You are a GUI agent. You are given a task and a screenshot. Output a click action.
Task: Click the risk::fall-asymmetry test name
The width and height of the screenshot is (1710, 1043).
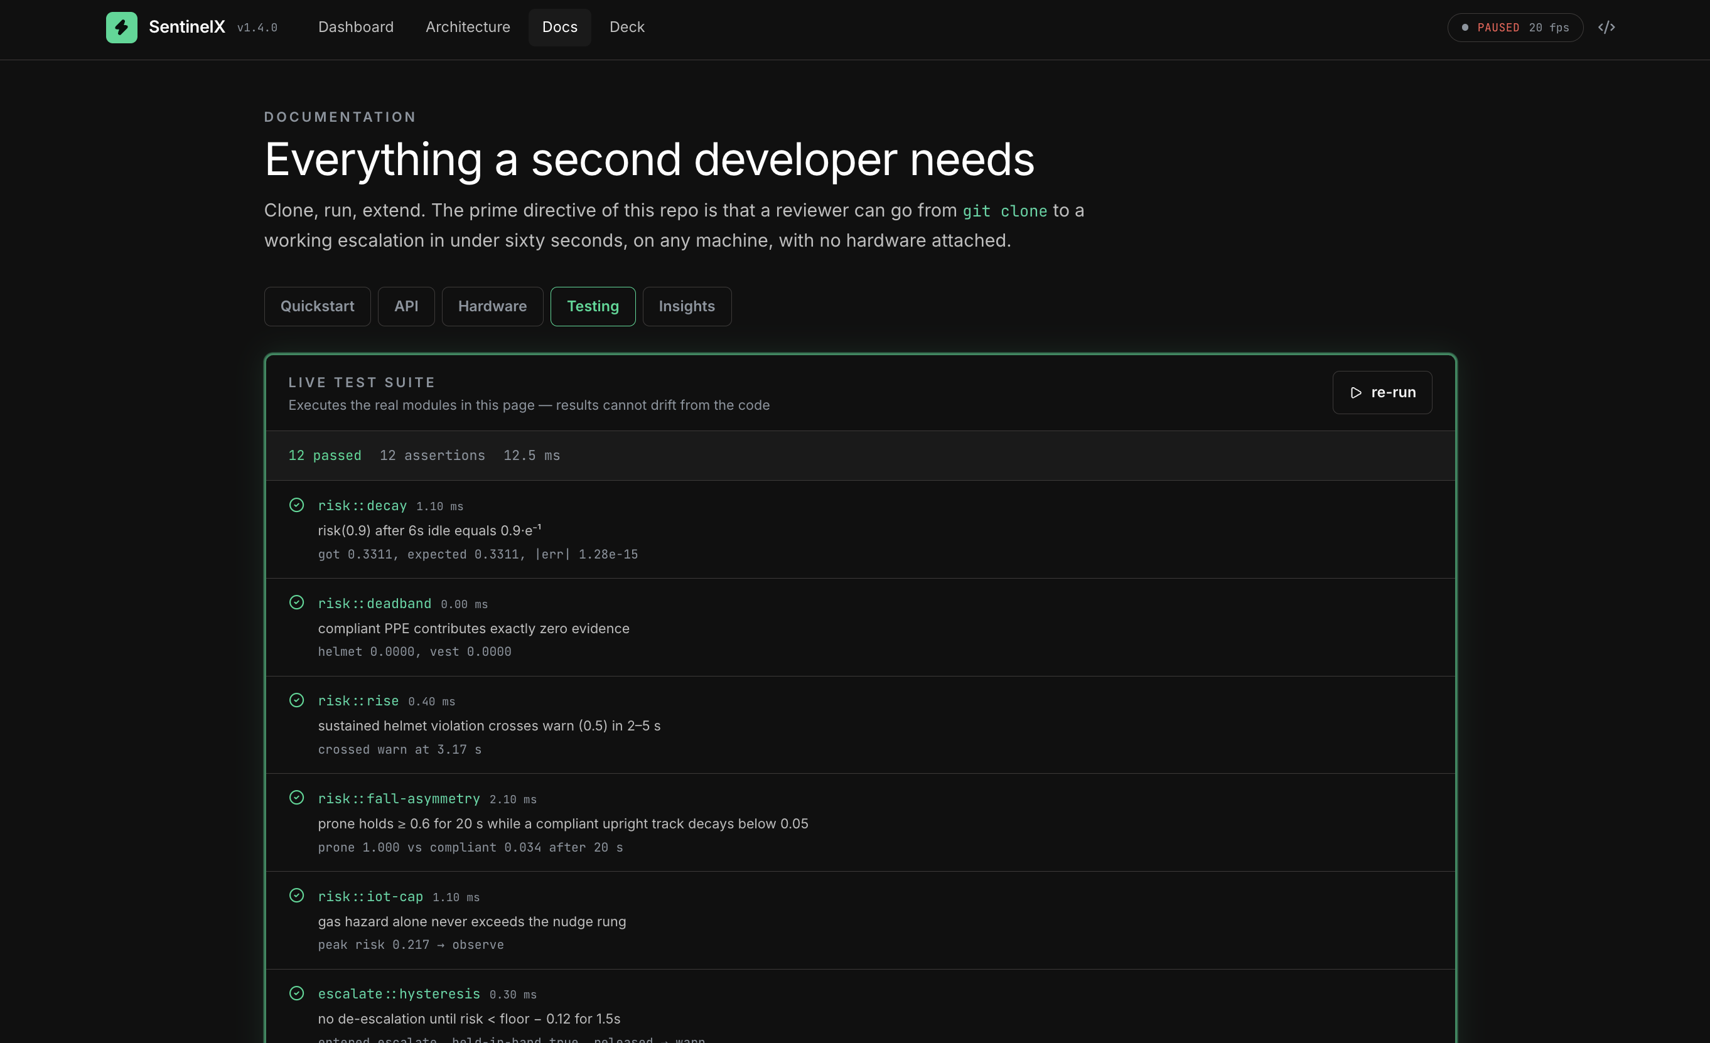point(399,799)
